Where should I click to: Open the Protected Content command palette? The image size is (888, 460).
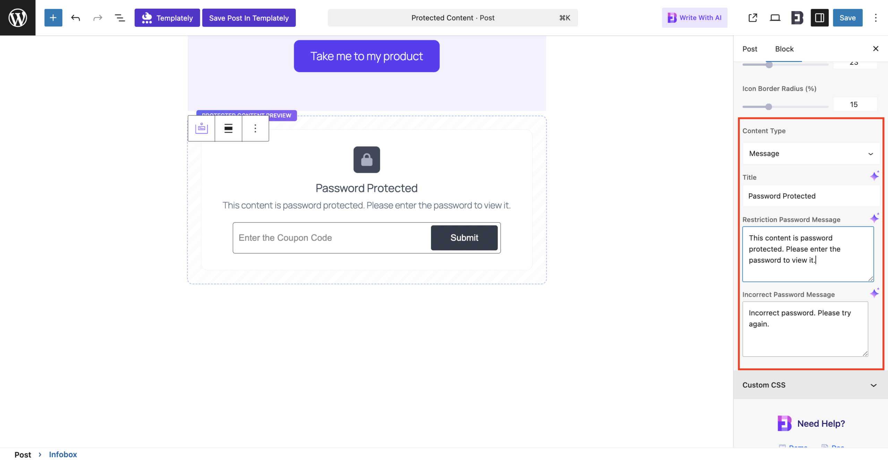click(x=453, y=18)
